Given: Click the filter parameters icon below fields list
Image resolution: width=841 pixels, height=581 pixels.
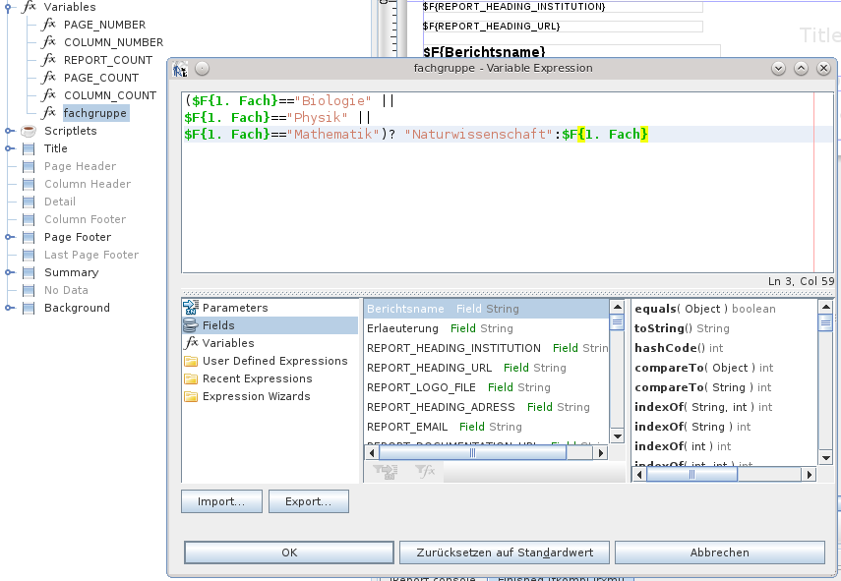Looking at the screenshot, I should [x=386, y=472].
